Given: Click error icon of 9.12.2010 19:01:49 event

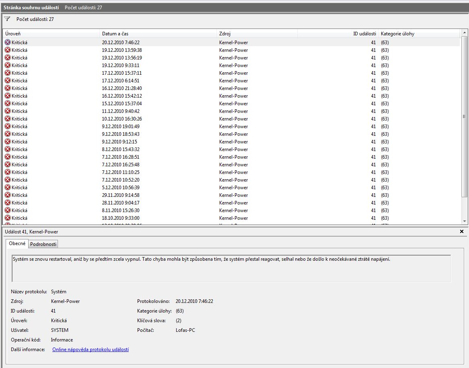Looking at the screenshot, I should coord(7,126).
